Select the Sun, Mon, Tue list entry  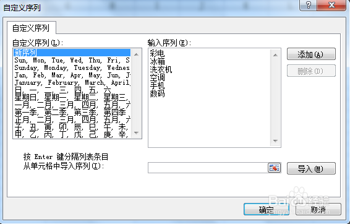tap(72, 60)
